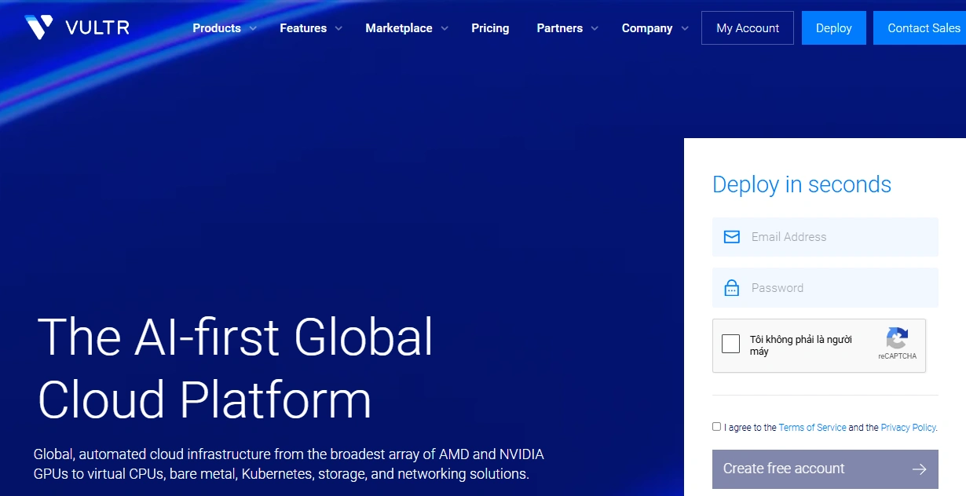
Task: Open the Privacy Policy link
Action: point(909,428)
